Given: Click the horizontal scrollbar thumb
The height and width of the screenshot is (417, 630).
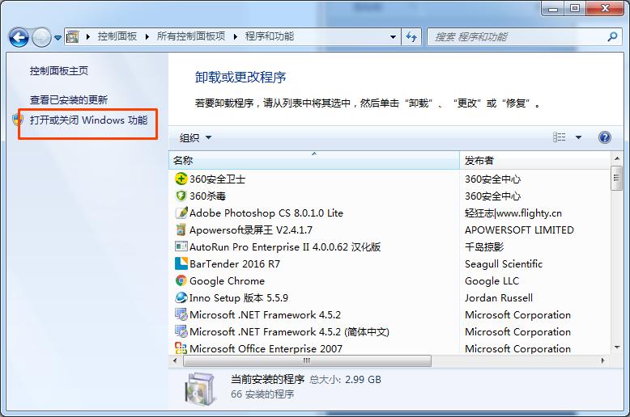Looking at the screenshot, I should [307, 360].
